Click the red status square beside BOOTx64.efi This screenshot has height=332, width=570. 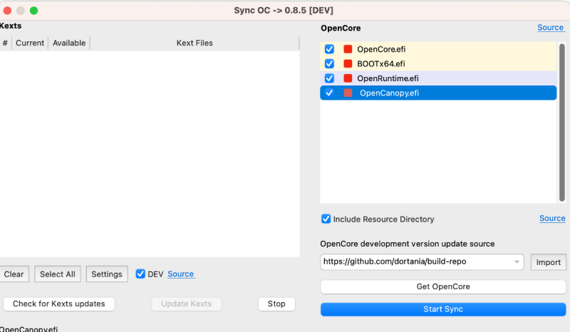pos(348,63)
